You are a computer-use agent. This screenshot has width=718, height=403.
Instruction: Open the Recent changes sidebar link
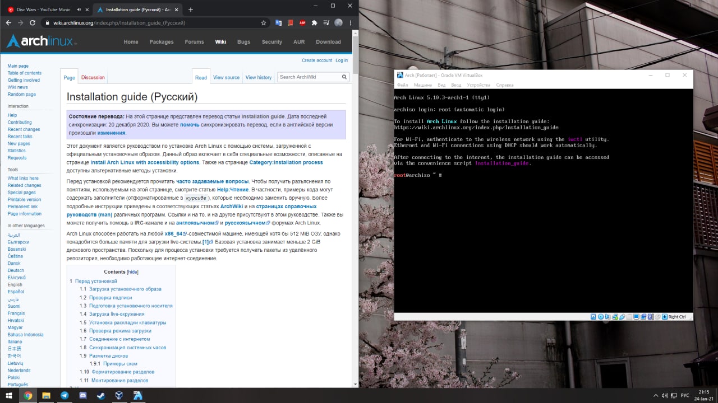pos(24,129)
